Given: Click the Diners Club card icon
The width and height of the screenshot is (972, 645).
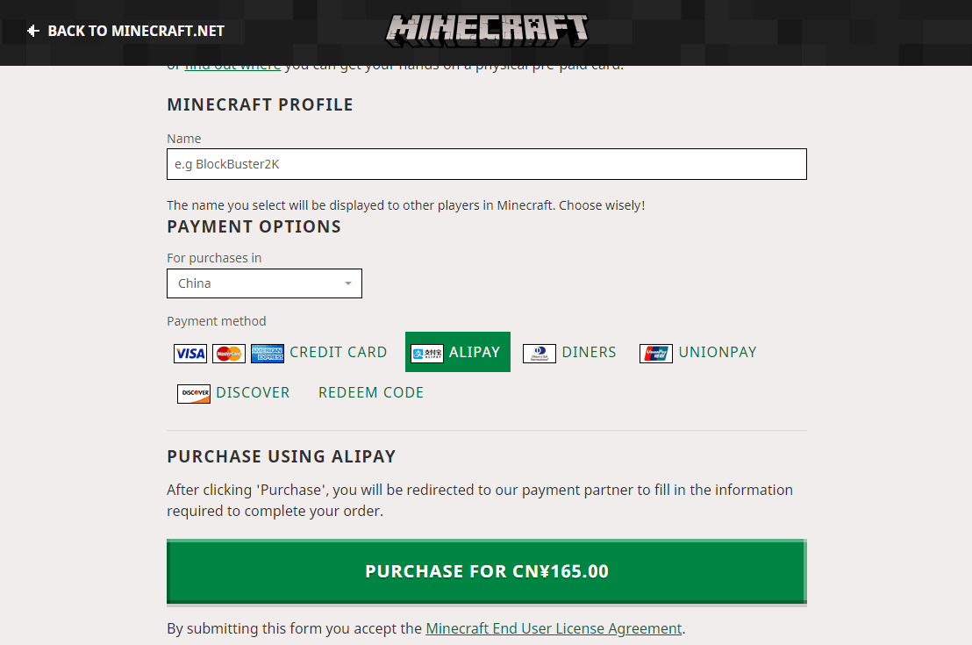Looking at the screenshot, I should pyautogui.click(x=540, y=354).
